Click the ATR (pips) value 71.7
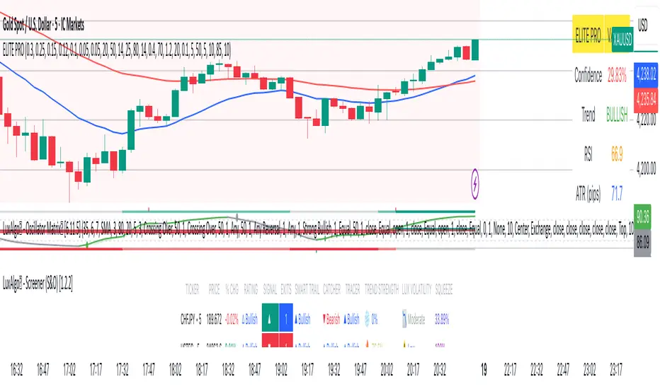The height and width of the screenshot is (389, 660). pyautogui.click(x=617, y=193)
